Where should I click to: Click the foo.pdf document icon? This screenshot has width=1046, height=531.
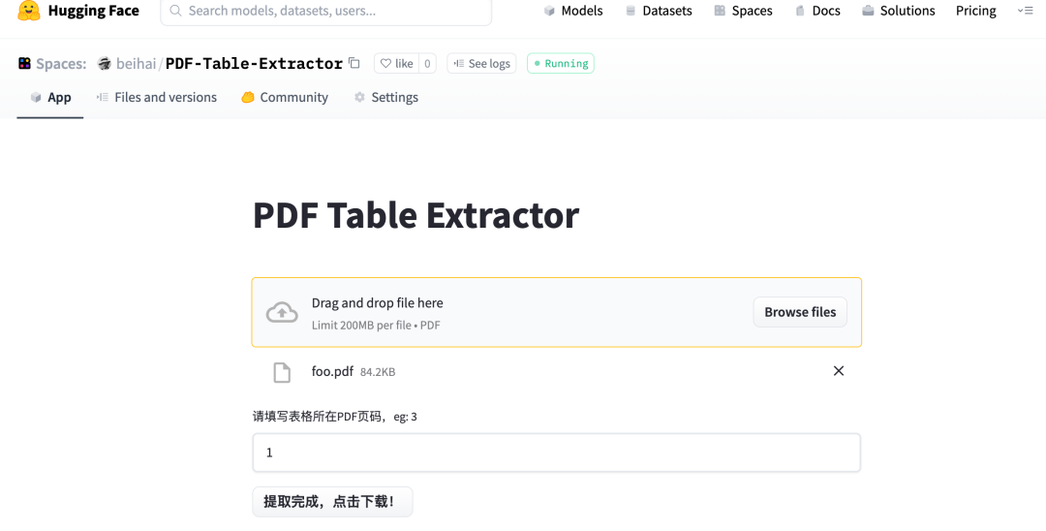point(282,372)
